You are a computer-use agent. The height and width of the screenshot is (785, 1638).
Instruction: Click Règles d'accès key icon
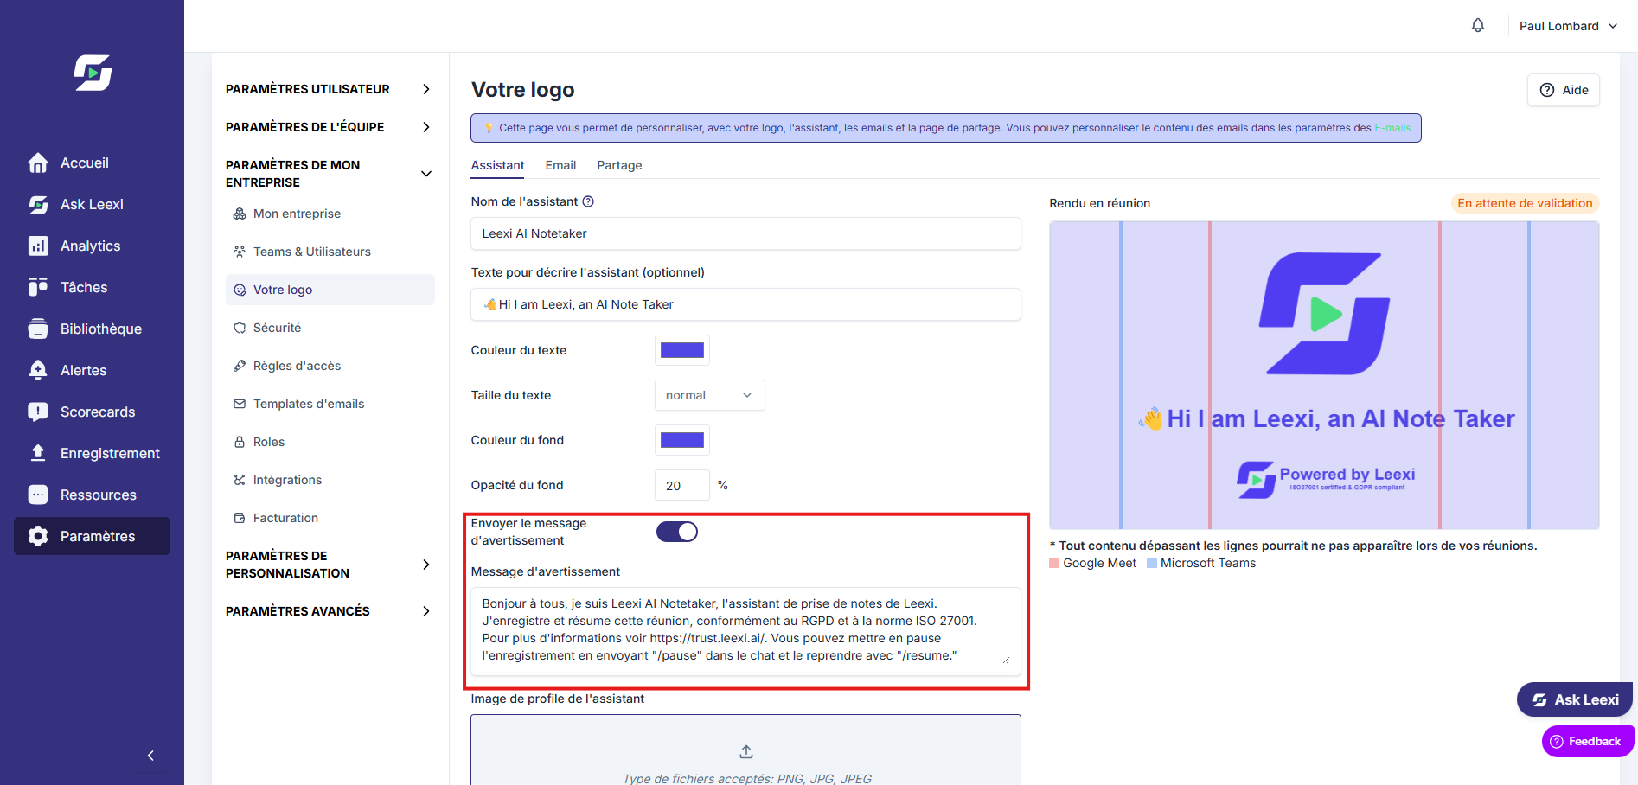(240, 366)
